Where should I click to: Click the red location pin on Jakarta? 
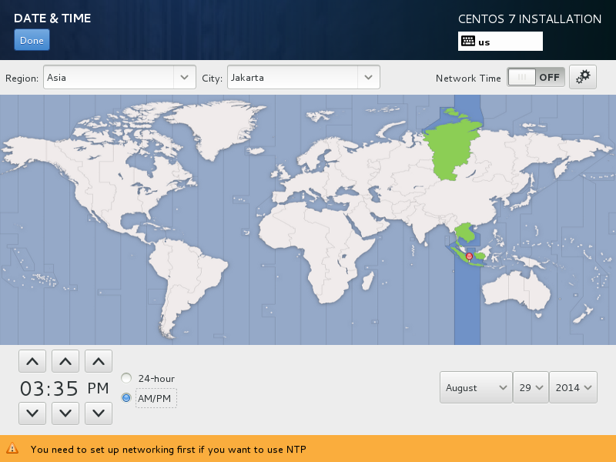(469, 257)
